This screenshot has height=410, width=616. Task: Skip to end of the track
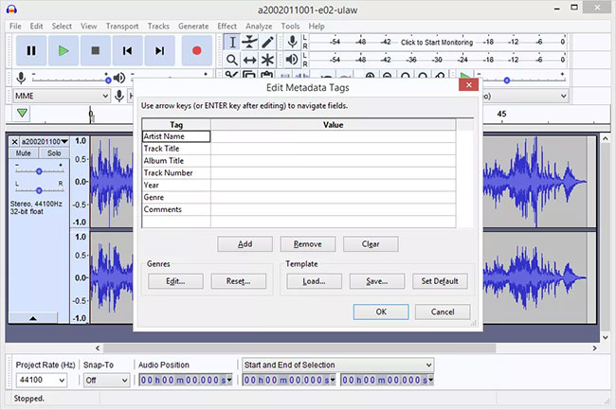coord(159,50)
